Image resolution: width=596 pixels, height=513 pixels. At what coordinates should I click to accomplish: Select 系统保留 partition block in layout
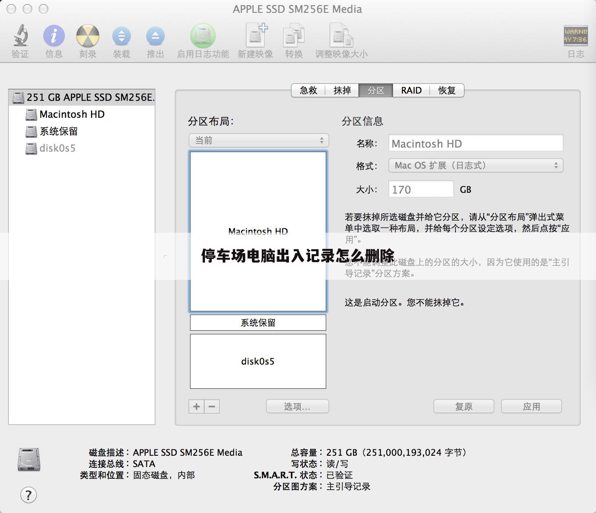click(258, 323)
